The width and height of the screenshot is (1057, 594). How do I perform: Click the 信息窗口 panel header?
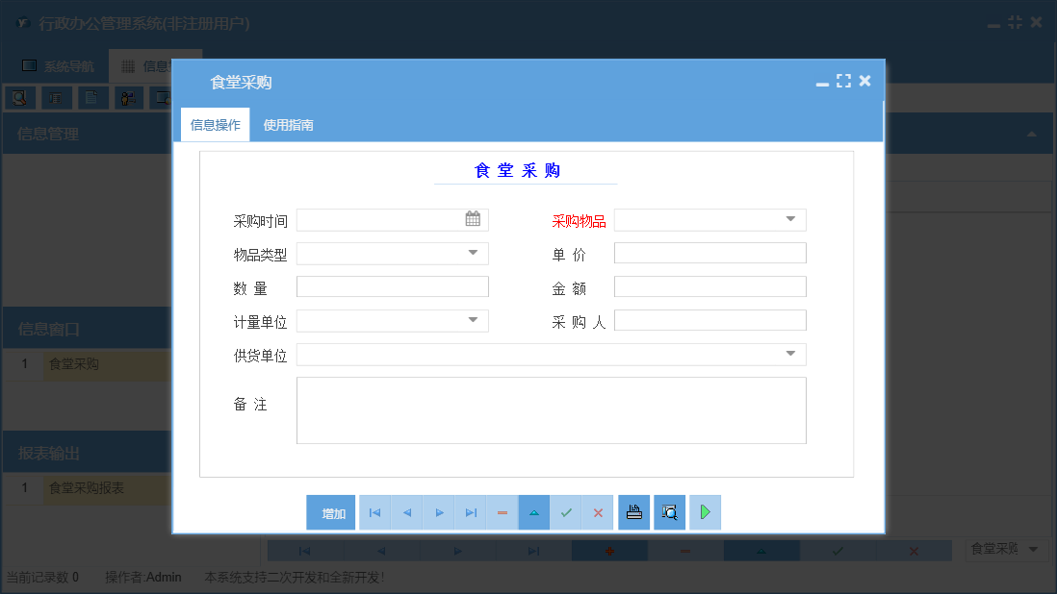pyautogui.click(x=88, y=329)
